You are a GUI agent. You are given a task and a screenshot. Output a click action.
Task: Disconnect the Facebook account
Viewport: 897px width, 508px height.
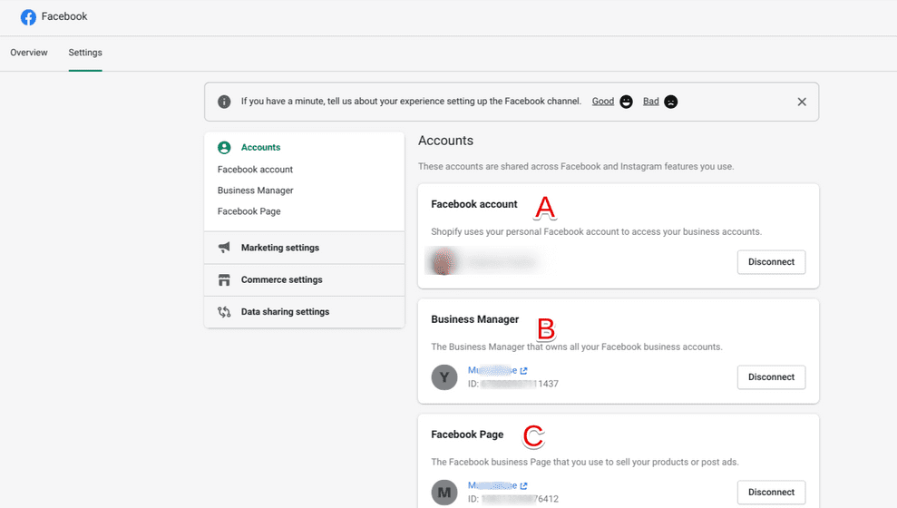pyautogui.click(x=771, y=262)
